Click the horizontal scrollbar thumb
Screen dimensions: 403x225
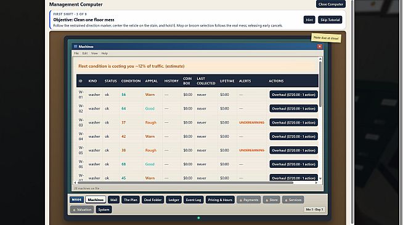185,183
